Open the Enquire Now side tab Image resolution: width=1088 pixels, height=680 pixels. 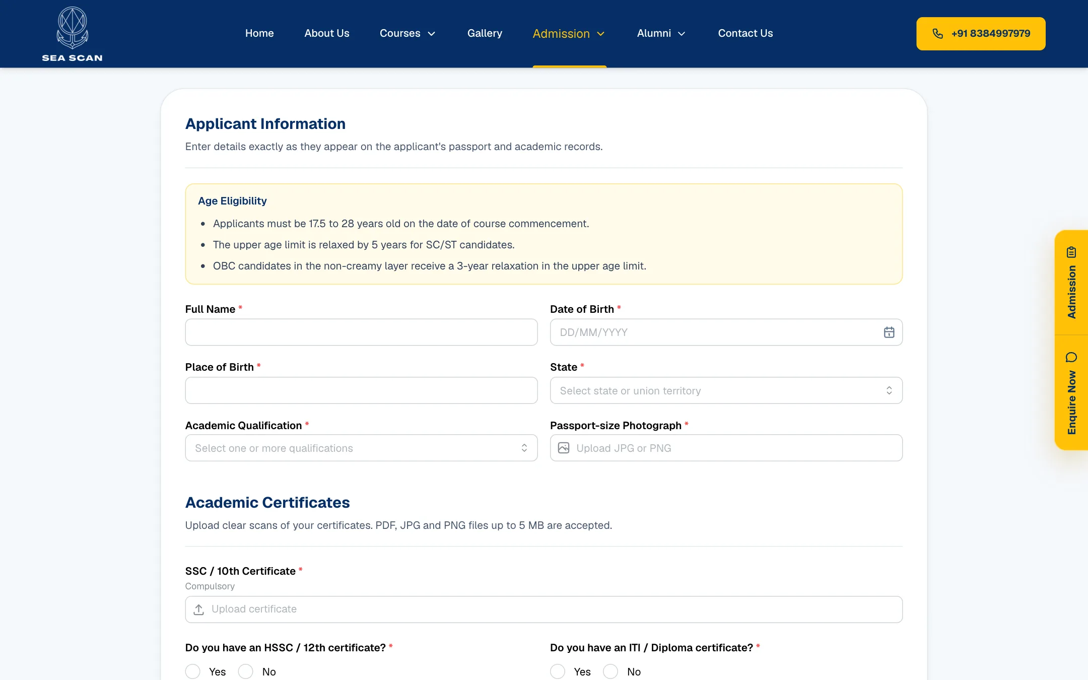[1071, 393]
